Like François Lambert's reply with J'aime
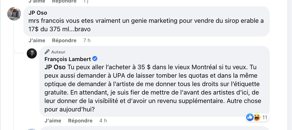 53,121
